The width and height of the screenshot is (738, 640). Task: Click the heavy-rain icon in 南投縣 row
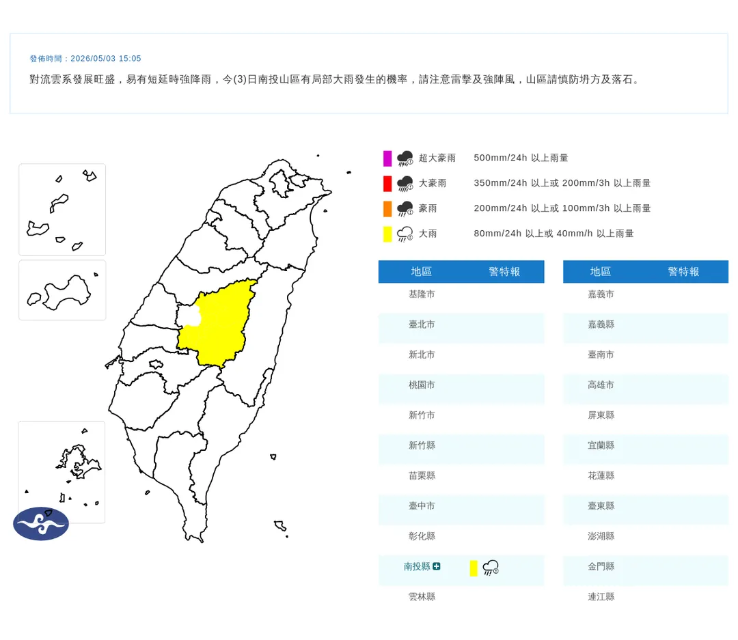[x=491, y=568]
